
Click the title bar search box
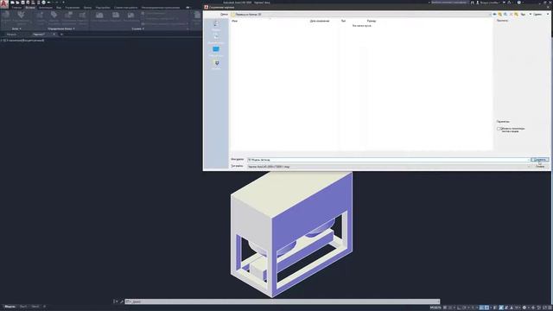[449, 3]
